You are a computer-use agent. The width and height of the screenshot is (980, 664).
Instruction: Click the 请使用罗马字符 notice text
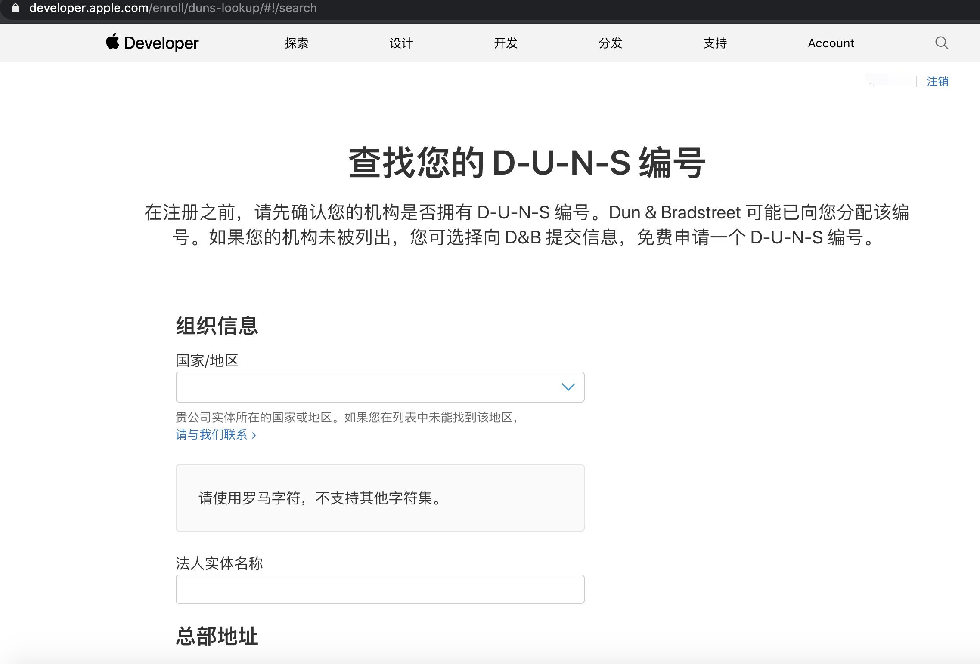pyautogui.click(x=321, y=498)
